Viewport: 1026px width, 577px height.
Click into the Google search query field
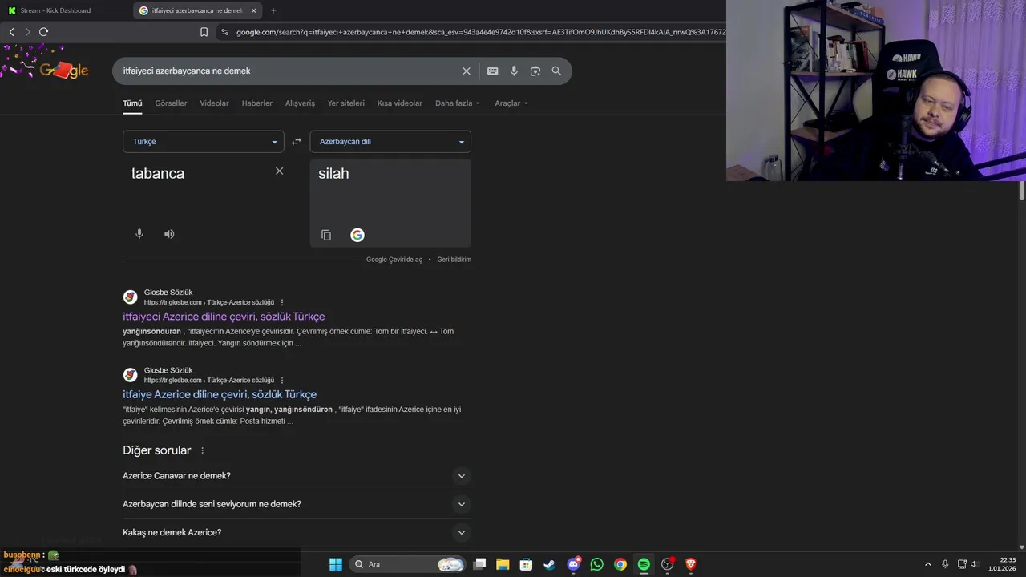click(289, 71)
